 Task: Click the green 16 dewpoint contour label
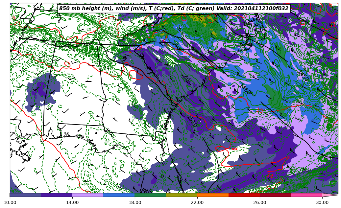321,147
